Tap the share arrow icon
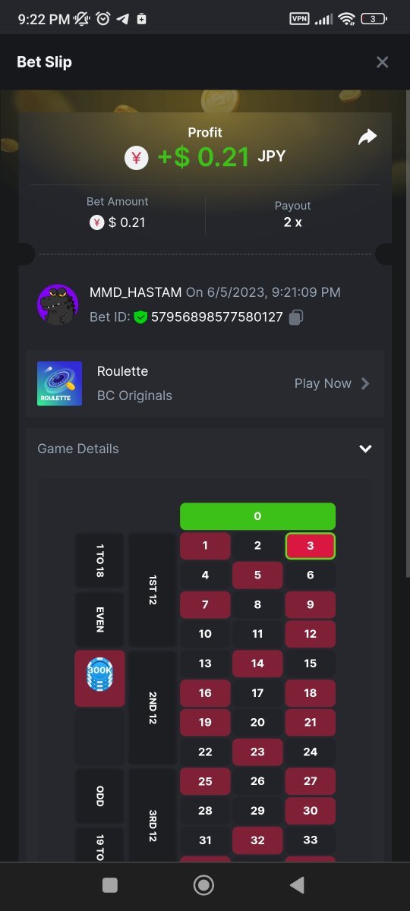410x911 pixels. (367, 137)
